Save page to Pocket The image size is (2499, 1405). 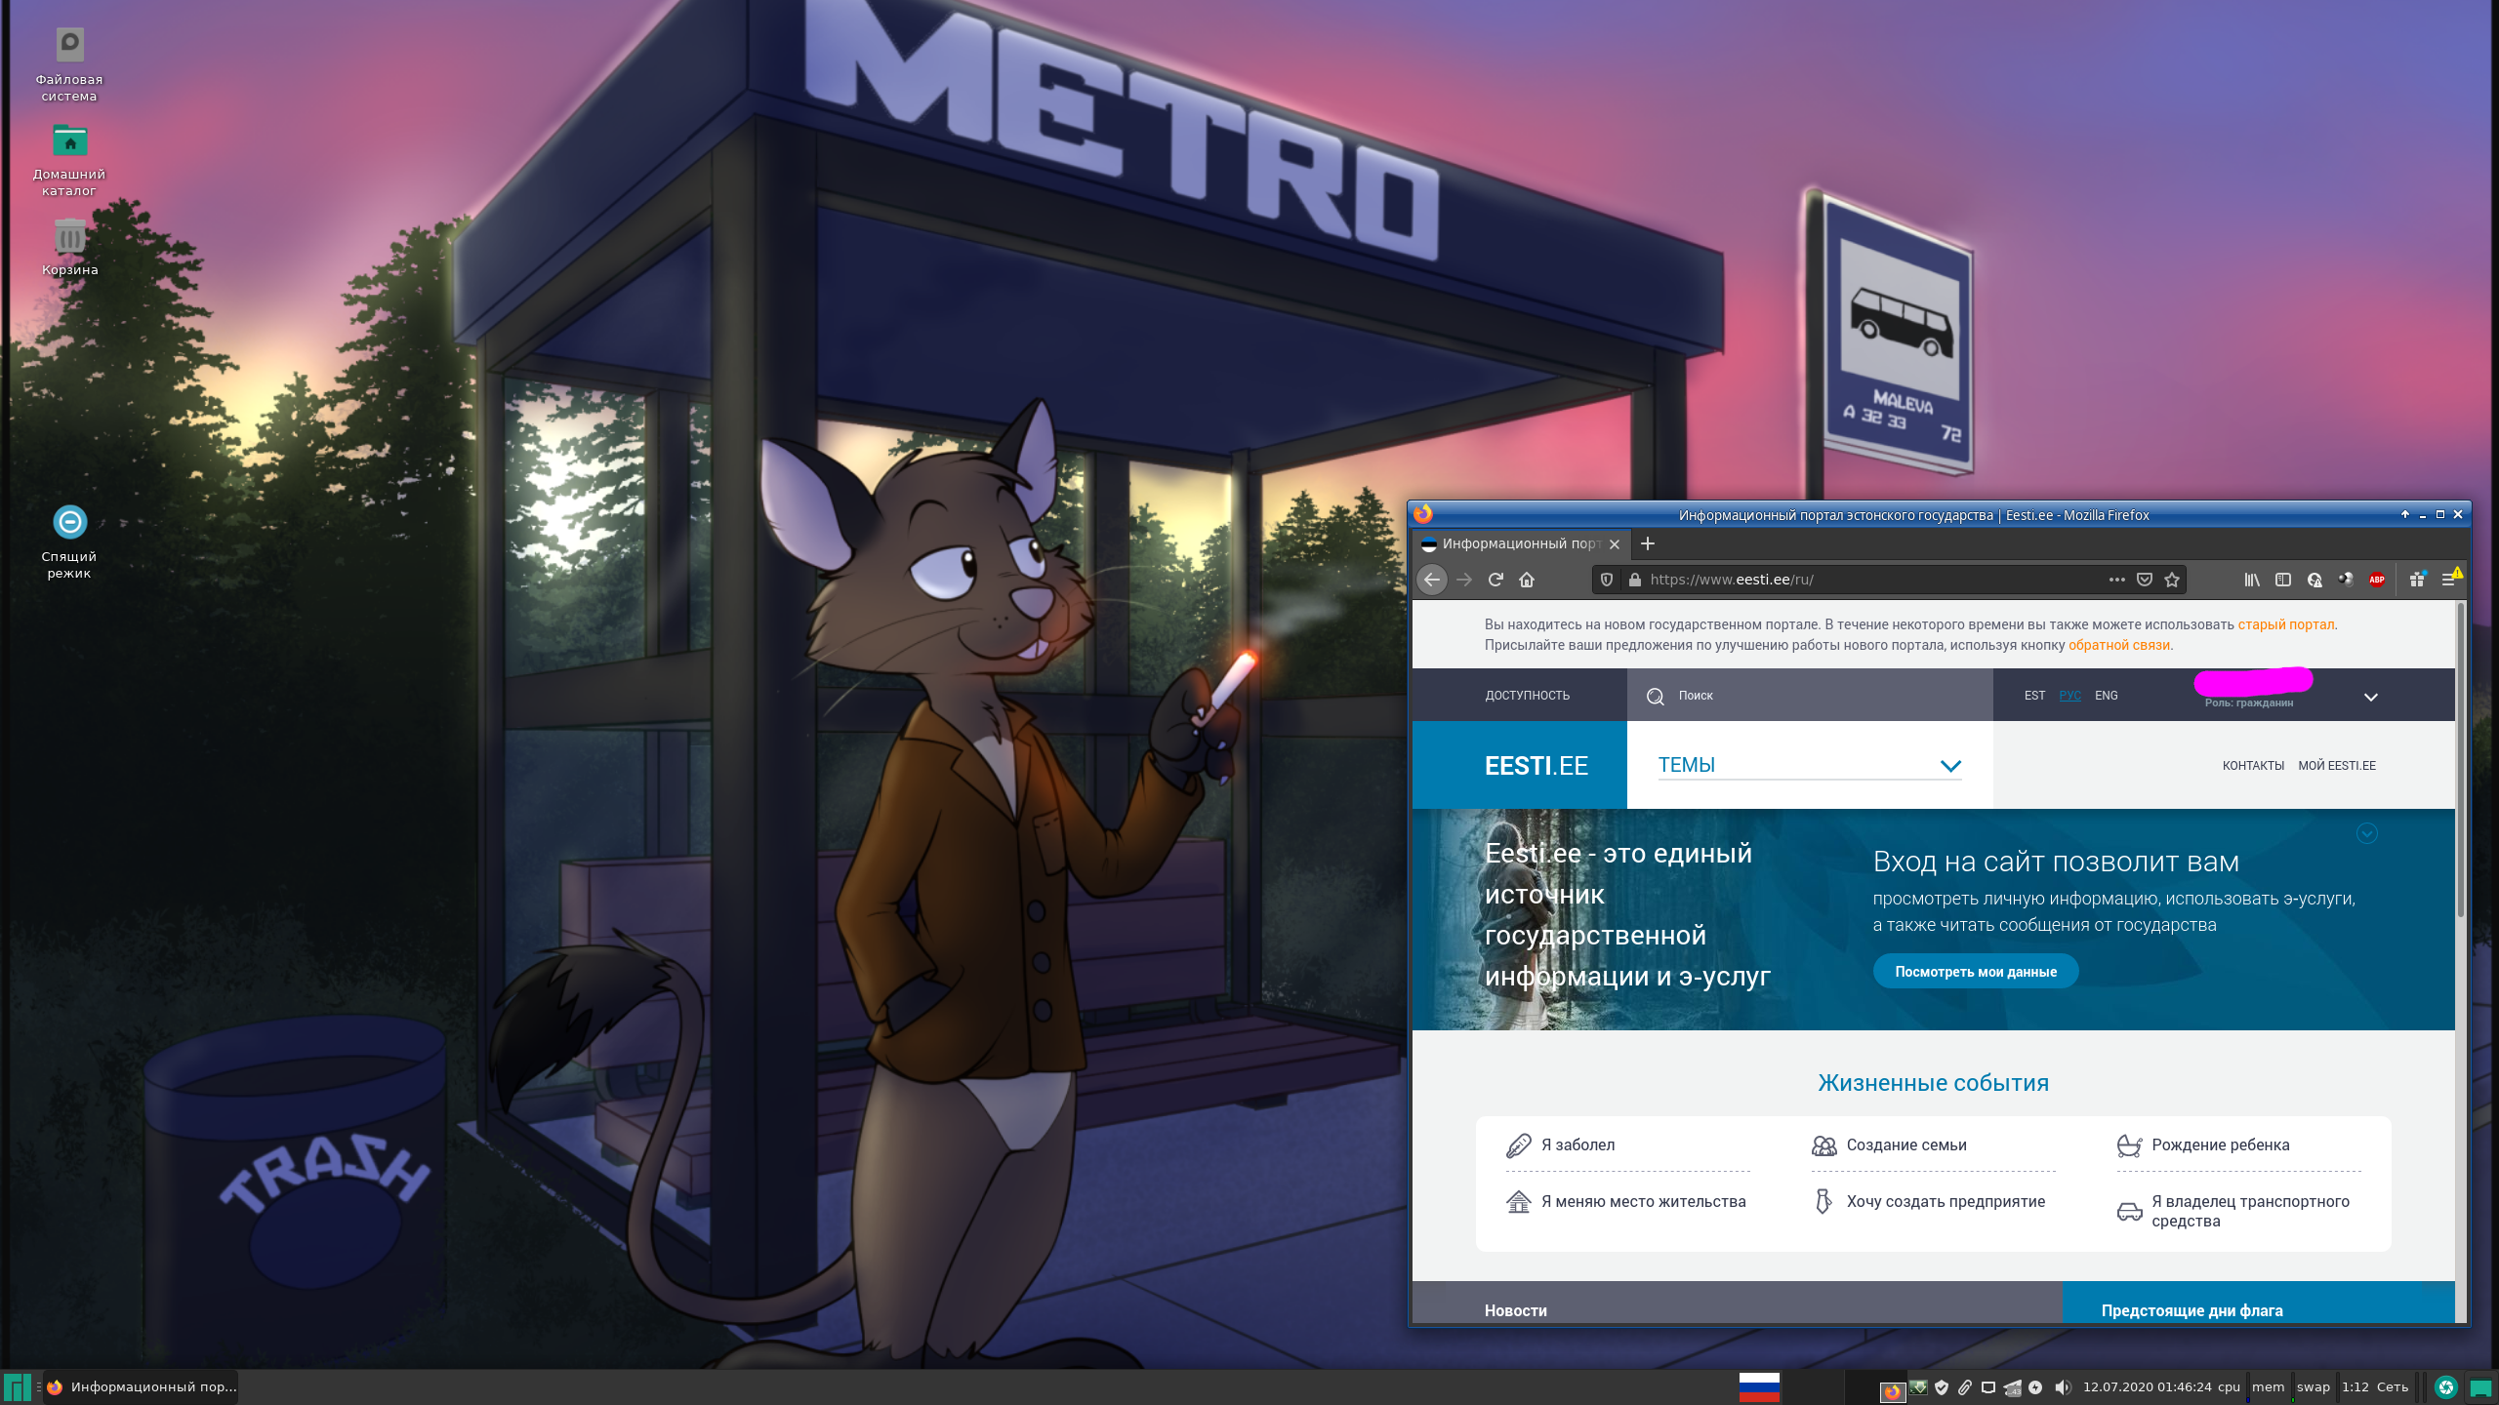coord(2145,580)
